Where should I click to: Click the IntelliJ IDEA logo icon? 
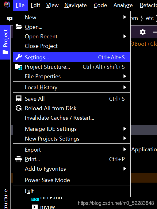pyautogui.click(x=7, y=5)
